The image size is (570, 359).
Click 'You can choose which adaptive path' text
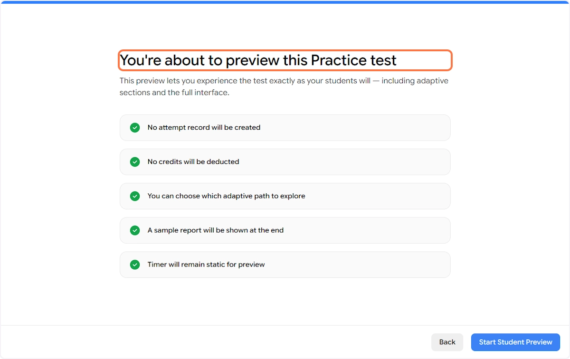[226, 196]
